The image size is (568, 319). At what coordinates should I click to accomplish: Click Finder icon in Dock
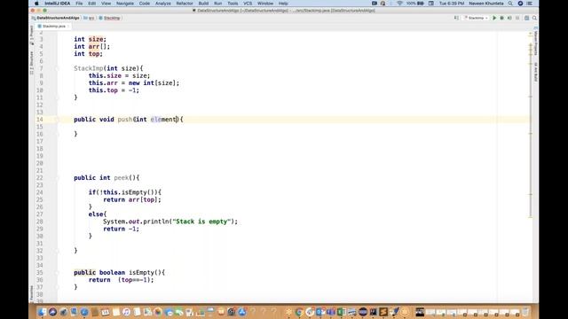42,311
